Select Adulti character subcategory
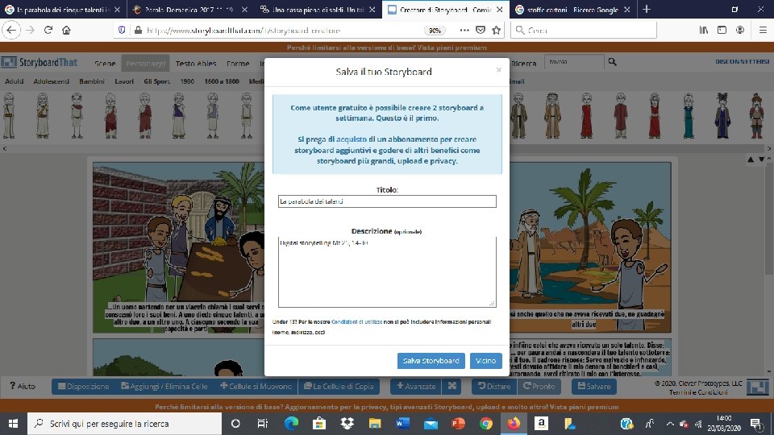Viewport: 774px width, 435px height. (x=15, y=81)
